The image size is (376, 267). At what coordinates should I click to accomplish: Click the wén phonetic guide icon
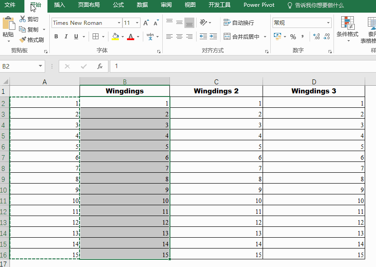150,37
